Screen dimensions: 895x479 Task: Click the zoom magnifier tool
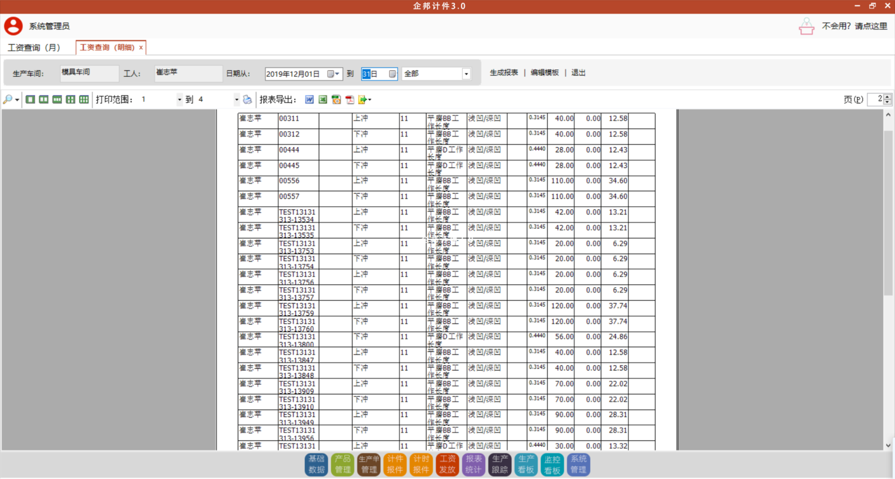(8, 99)
